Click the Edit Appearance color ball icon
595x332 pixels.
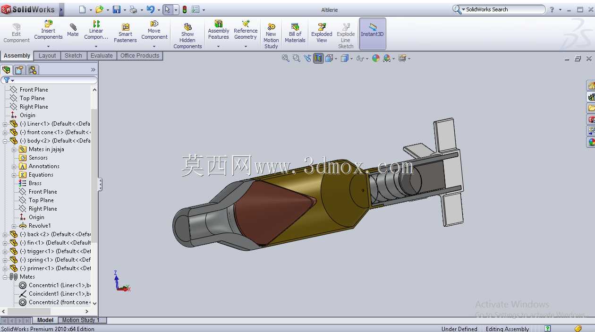[376, 58]
